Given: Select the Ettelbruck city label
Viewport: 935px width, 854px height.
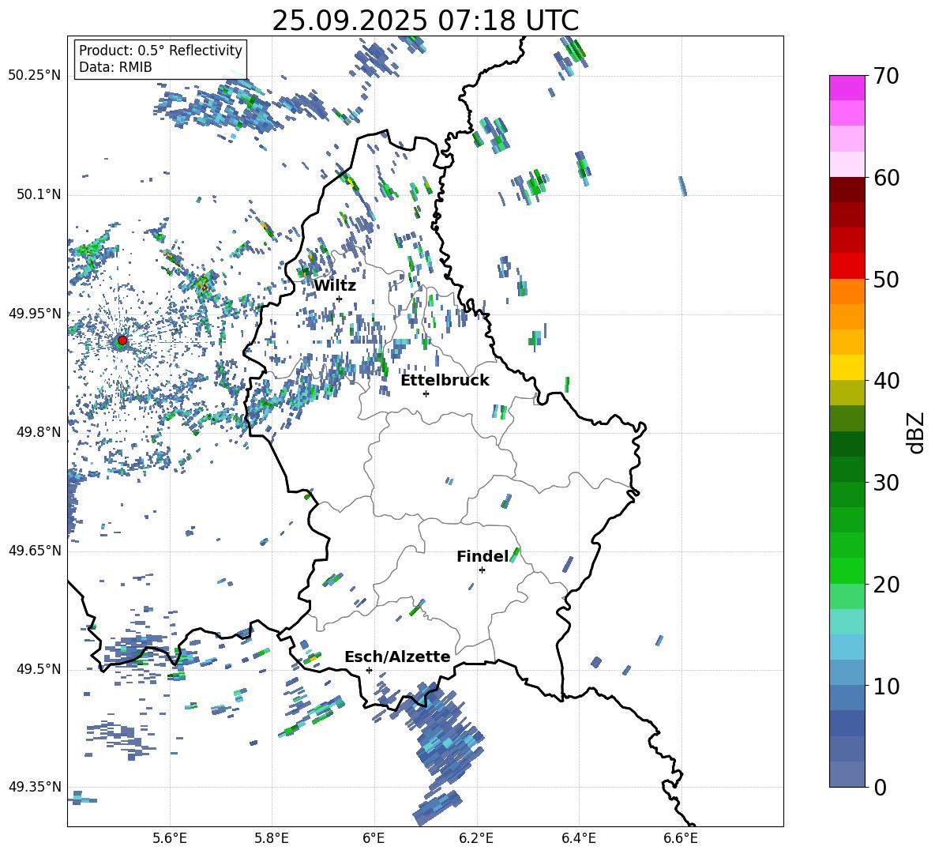Looking at the screenshot, I should click(445, 380).
